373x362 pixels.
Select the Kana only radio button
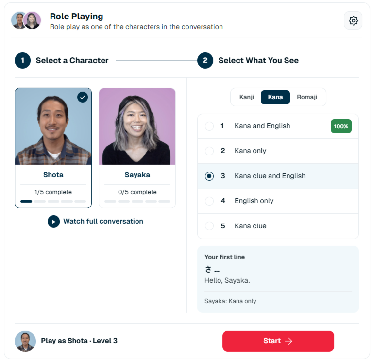coord(209,151)
